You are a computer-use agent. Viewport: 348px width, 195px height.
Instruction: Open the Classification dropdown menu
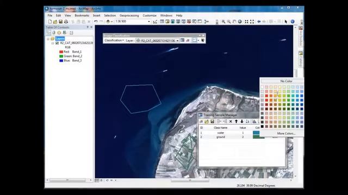coord(114,40)
